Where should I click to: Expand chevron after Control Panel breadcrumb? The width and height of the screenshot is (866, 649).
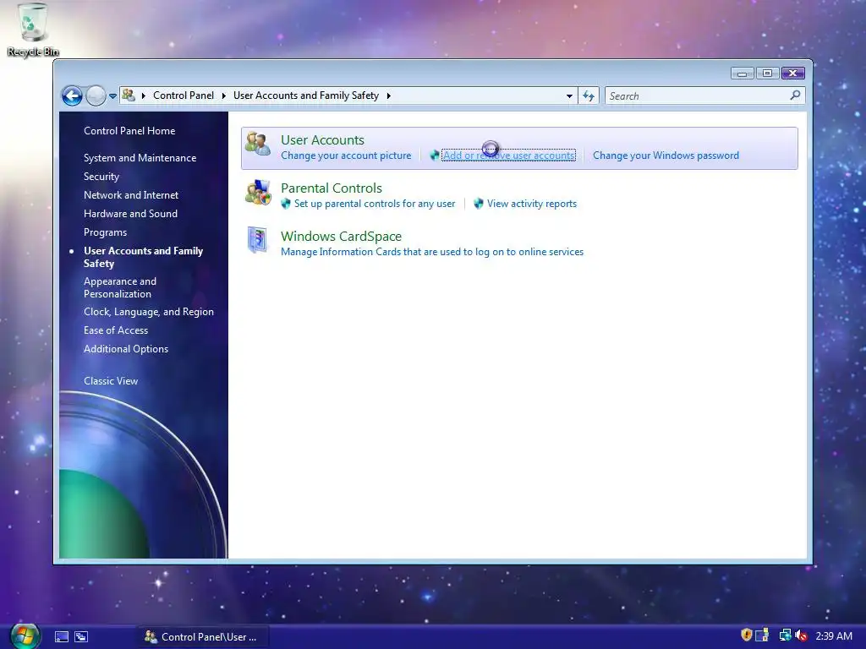coord(223,96)
